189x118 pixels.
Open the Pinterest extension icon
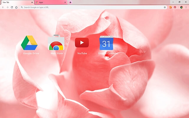175,7
